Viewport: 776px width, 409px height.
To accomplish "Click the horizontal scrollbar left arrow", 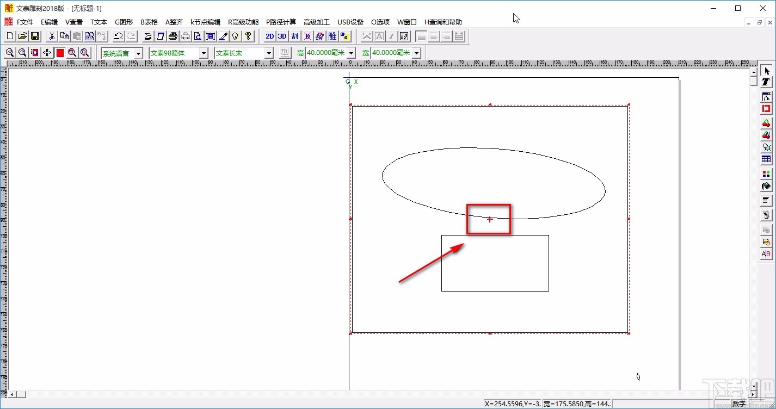I will (12, 394).
